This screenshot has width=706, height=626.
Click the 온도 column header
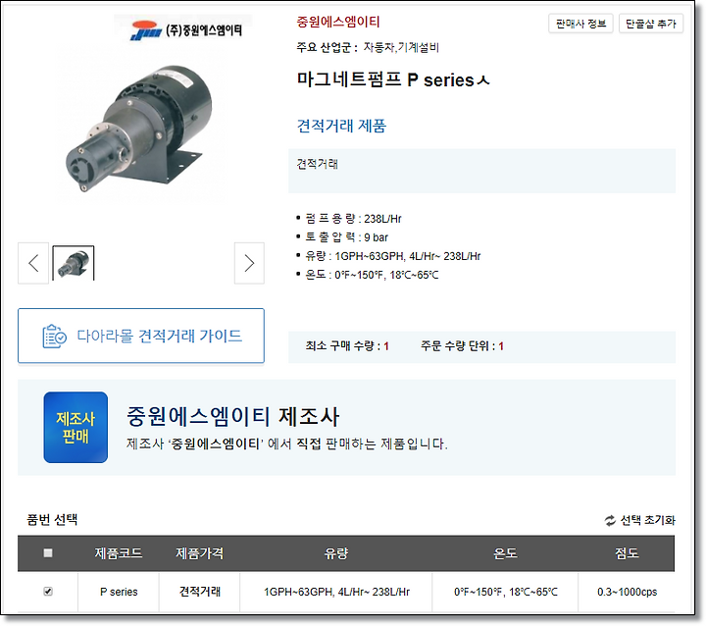click(505, 553)
